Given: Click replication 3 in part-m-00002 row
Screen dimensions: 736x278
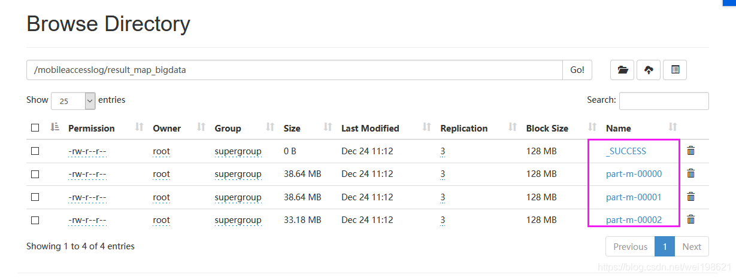Looking at the screenshot, I should 443,220.
